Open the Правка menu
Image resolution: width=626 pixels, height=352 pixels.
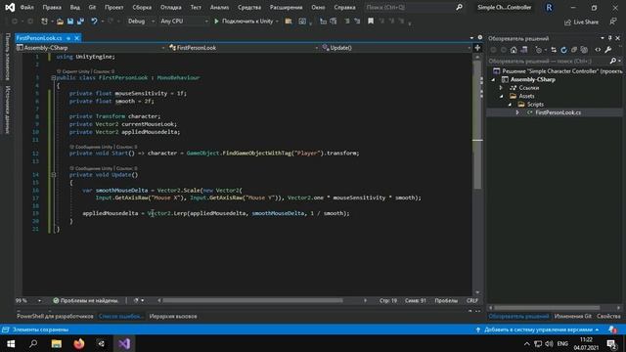tap(52, 7)
